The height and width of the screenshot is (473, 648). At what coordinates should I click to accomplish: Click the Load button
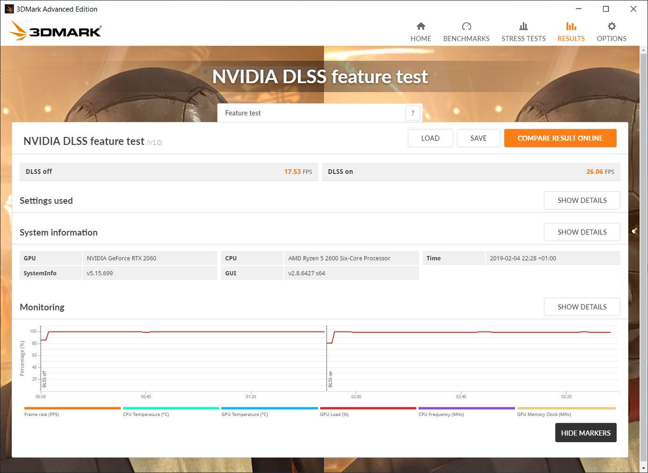click(430, 138)
